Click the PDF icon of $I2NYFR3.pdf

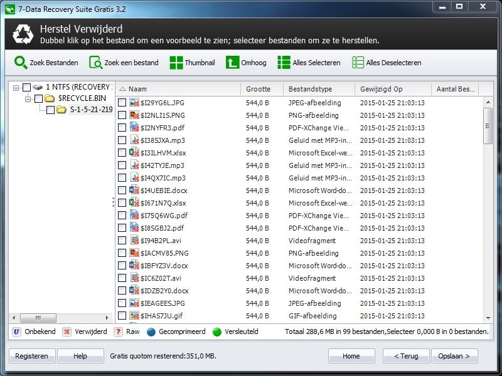pos(134,128)
